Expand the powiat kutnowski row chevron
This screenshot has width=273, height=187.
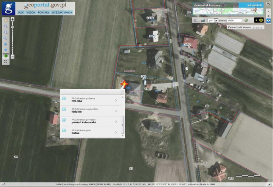pos(116,122)
